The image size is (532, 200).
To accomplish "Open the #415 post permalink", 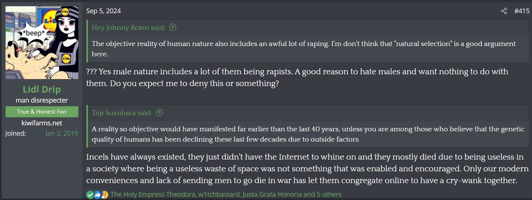I will pos(521,11).
